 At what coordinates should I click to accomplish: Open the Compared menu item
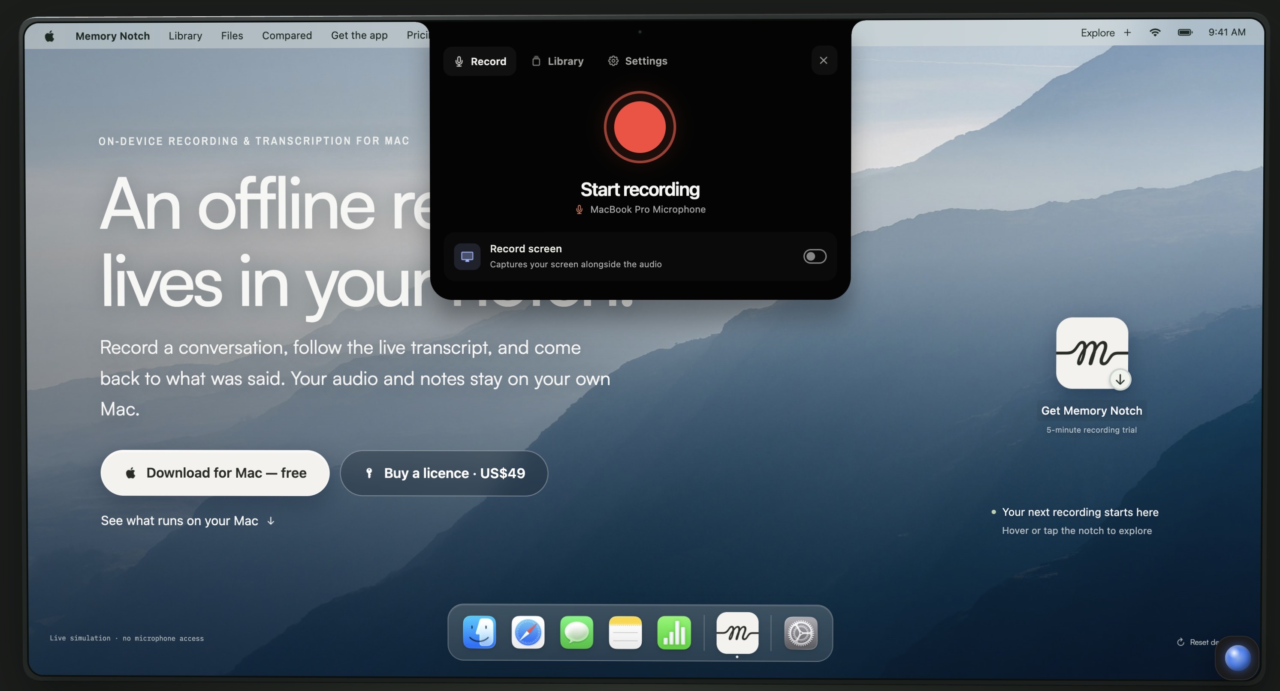287,36
